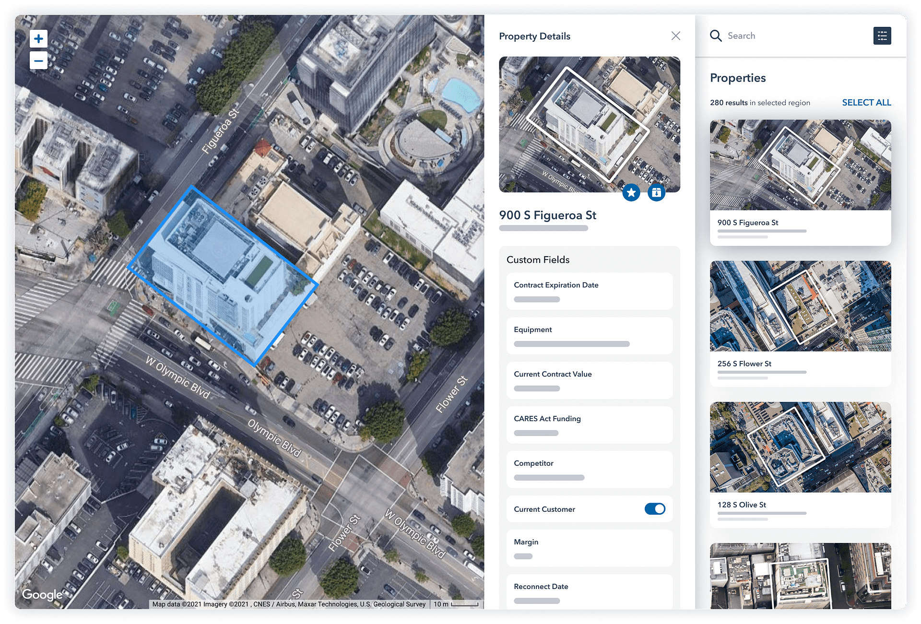Click the Custom Fields heading
921x624 pixels.
pos(538,259)
